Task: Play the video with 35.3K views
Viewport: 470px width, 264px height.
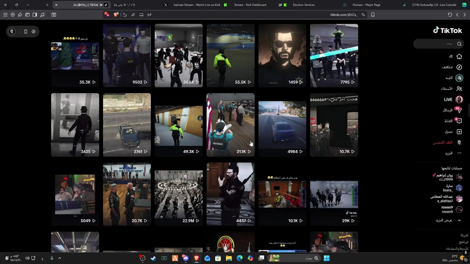Action: 75,55
